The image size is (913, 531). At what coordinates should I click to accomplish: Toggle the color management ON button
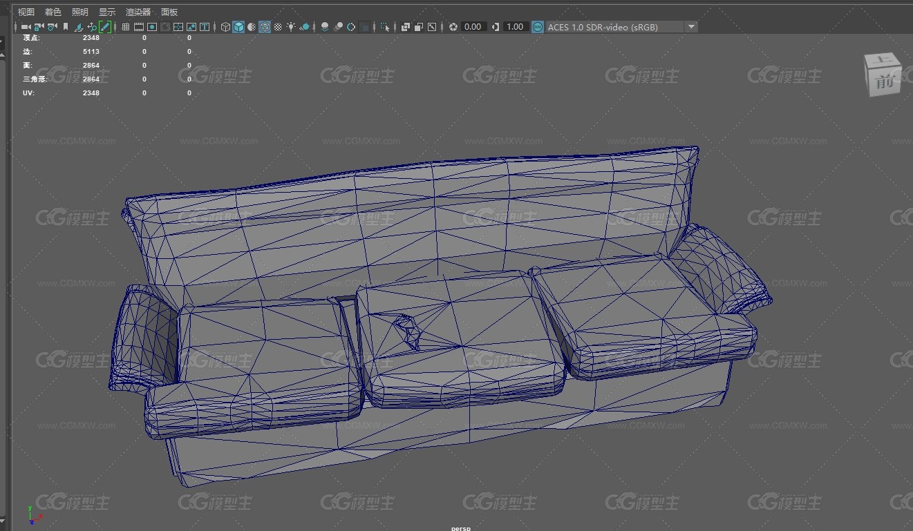pos(538,27)
